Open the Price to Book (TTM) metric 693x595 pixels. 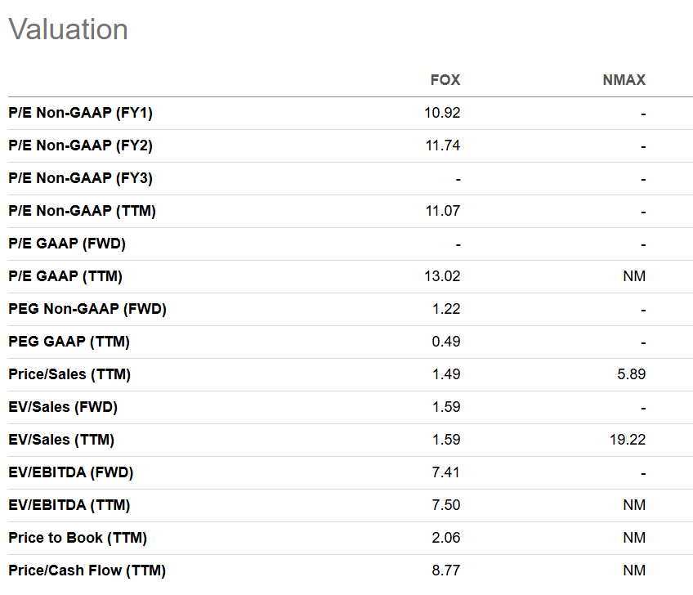click(78, 539)
